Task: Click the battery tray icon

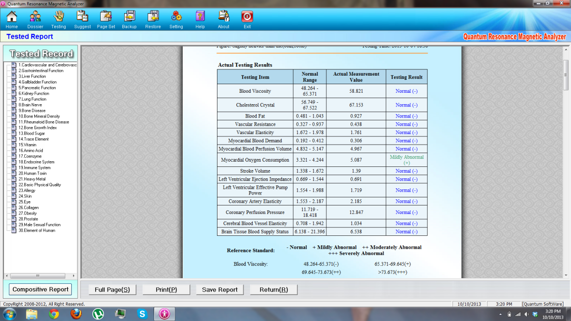Action: 510,314
